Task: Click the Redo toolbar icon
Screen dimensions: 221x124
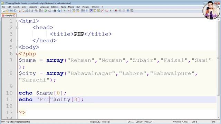Action: click(x=49, y=11)
